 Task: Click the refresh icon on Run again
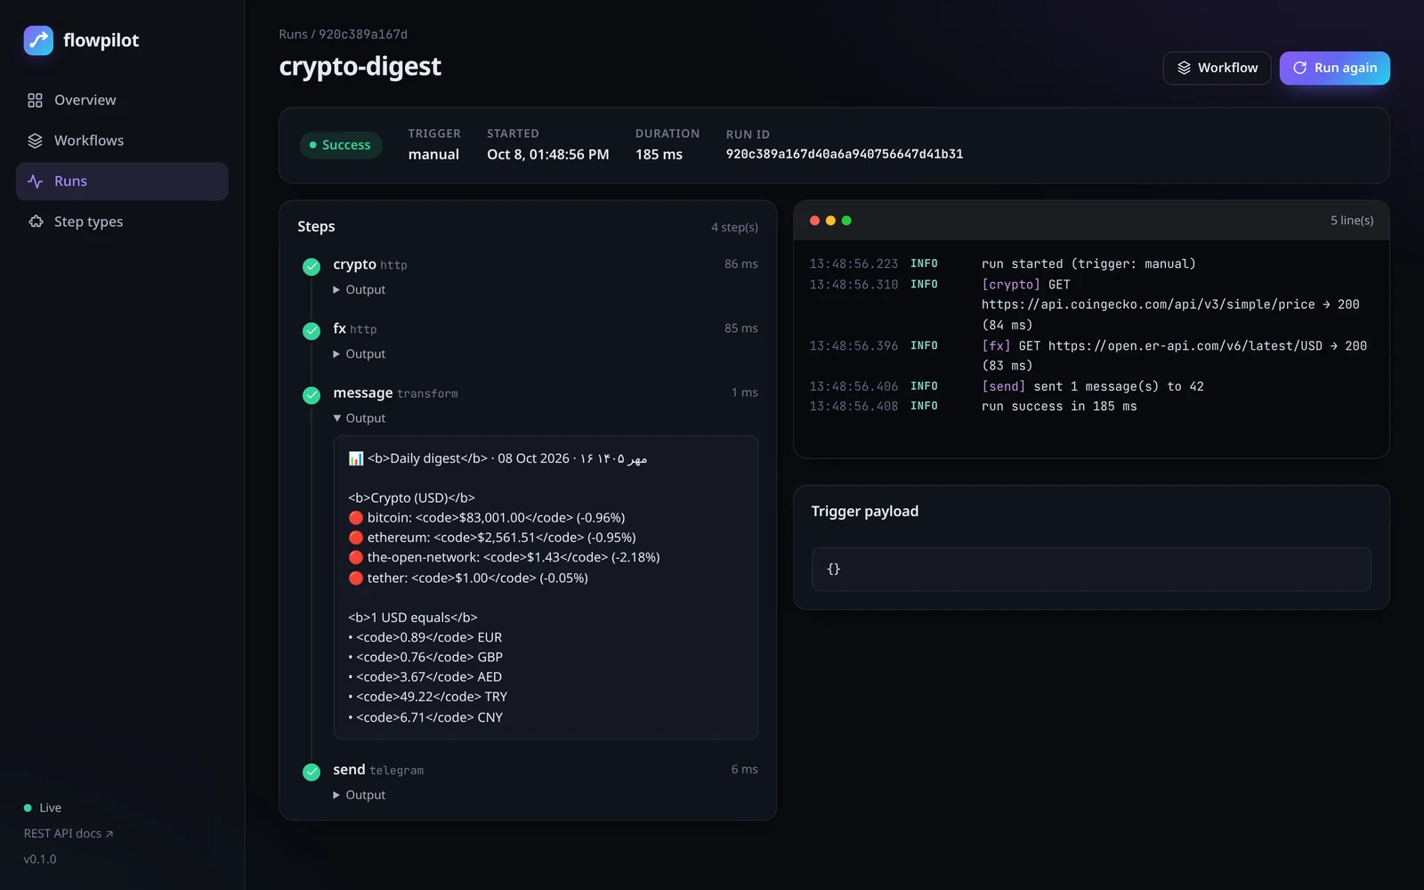point(1299,68)
